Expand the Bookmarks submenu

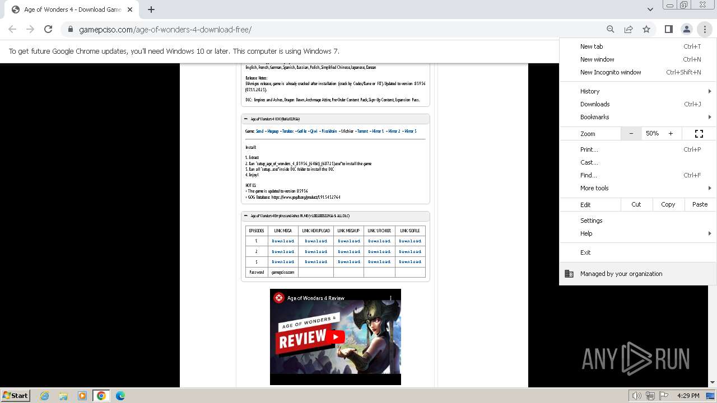pos(638,117)
